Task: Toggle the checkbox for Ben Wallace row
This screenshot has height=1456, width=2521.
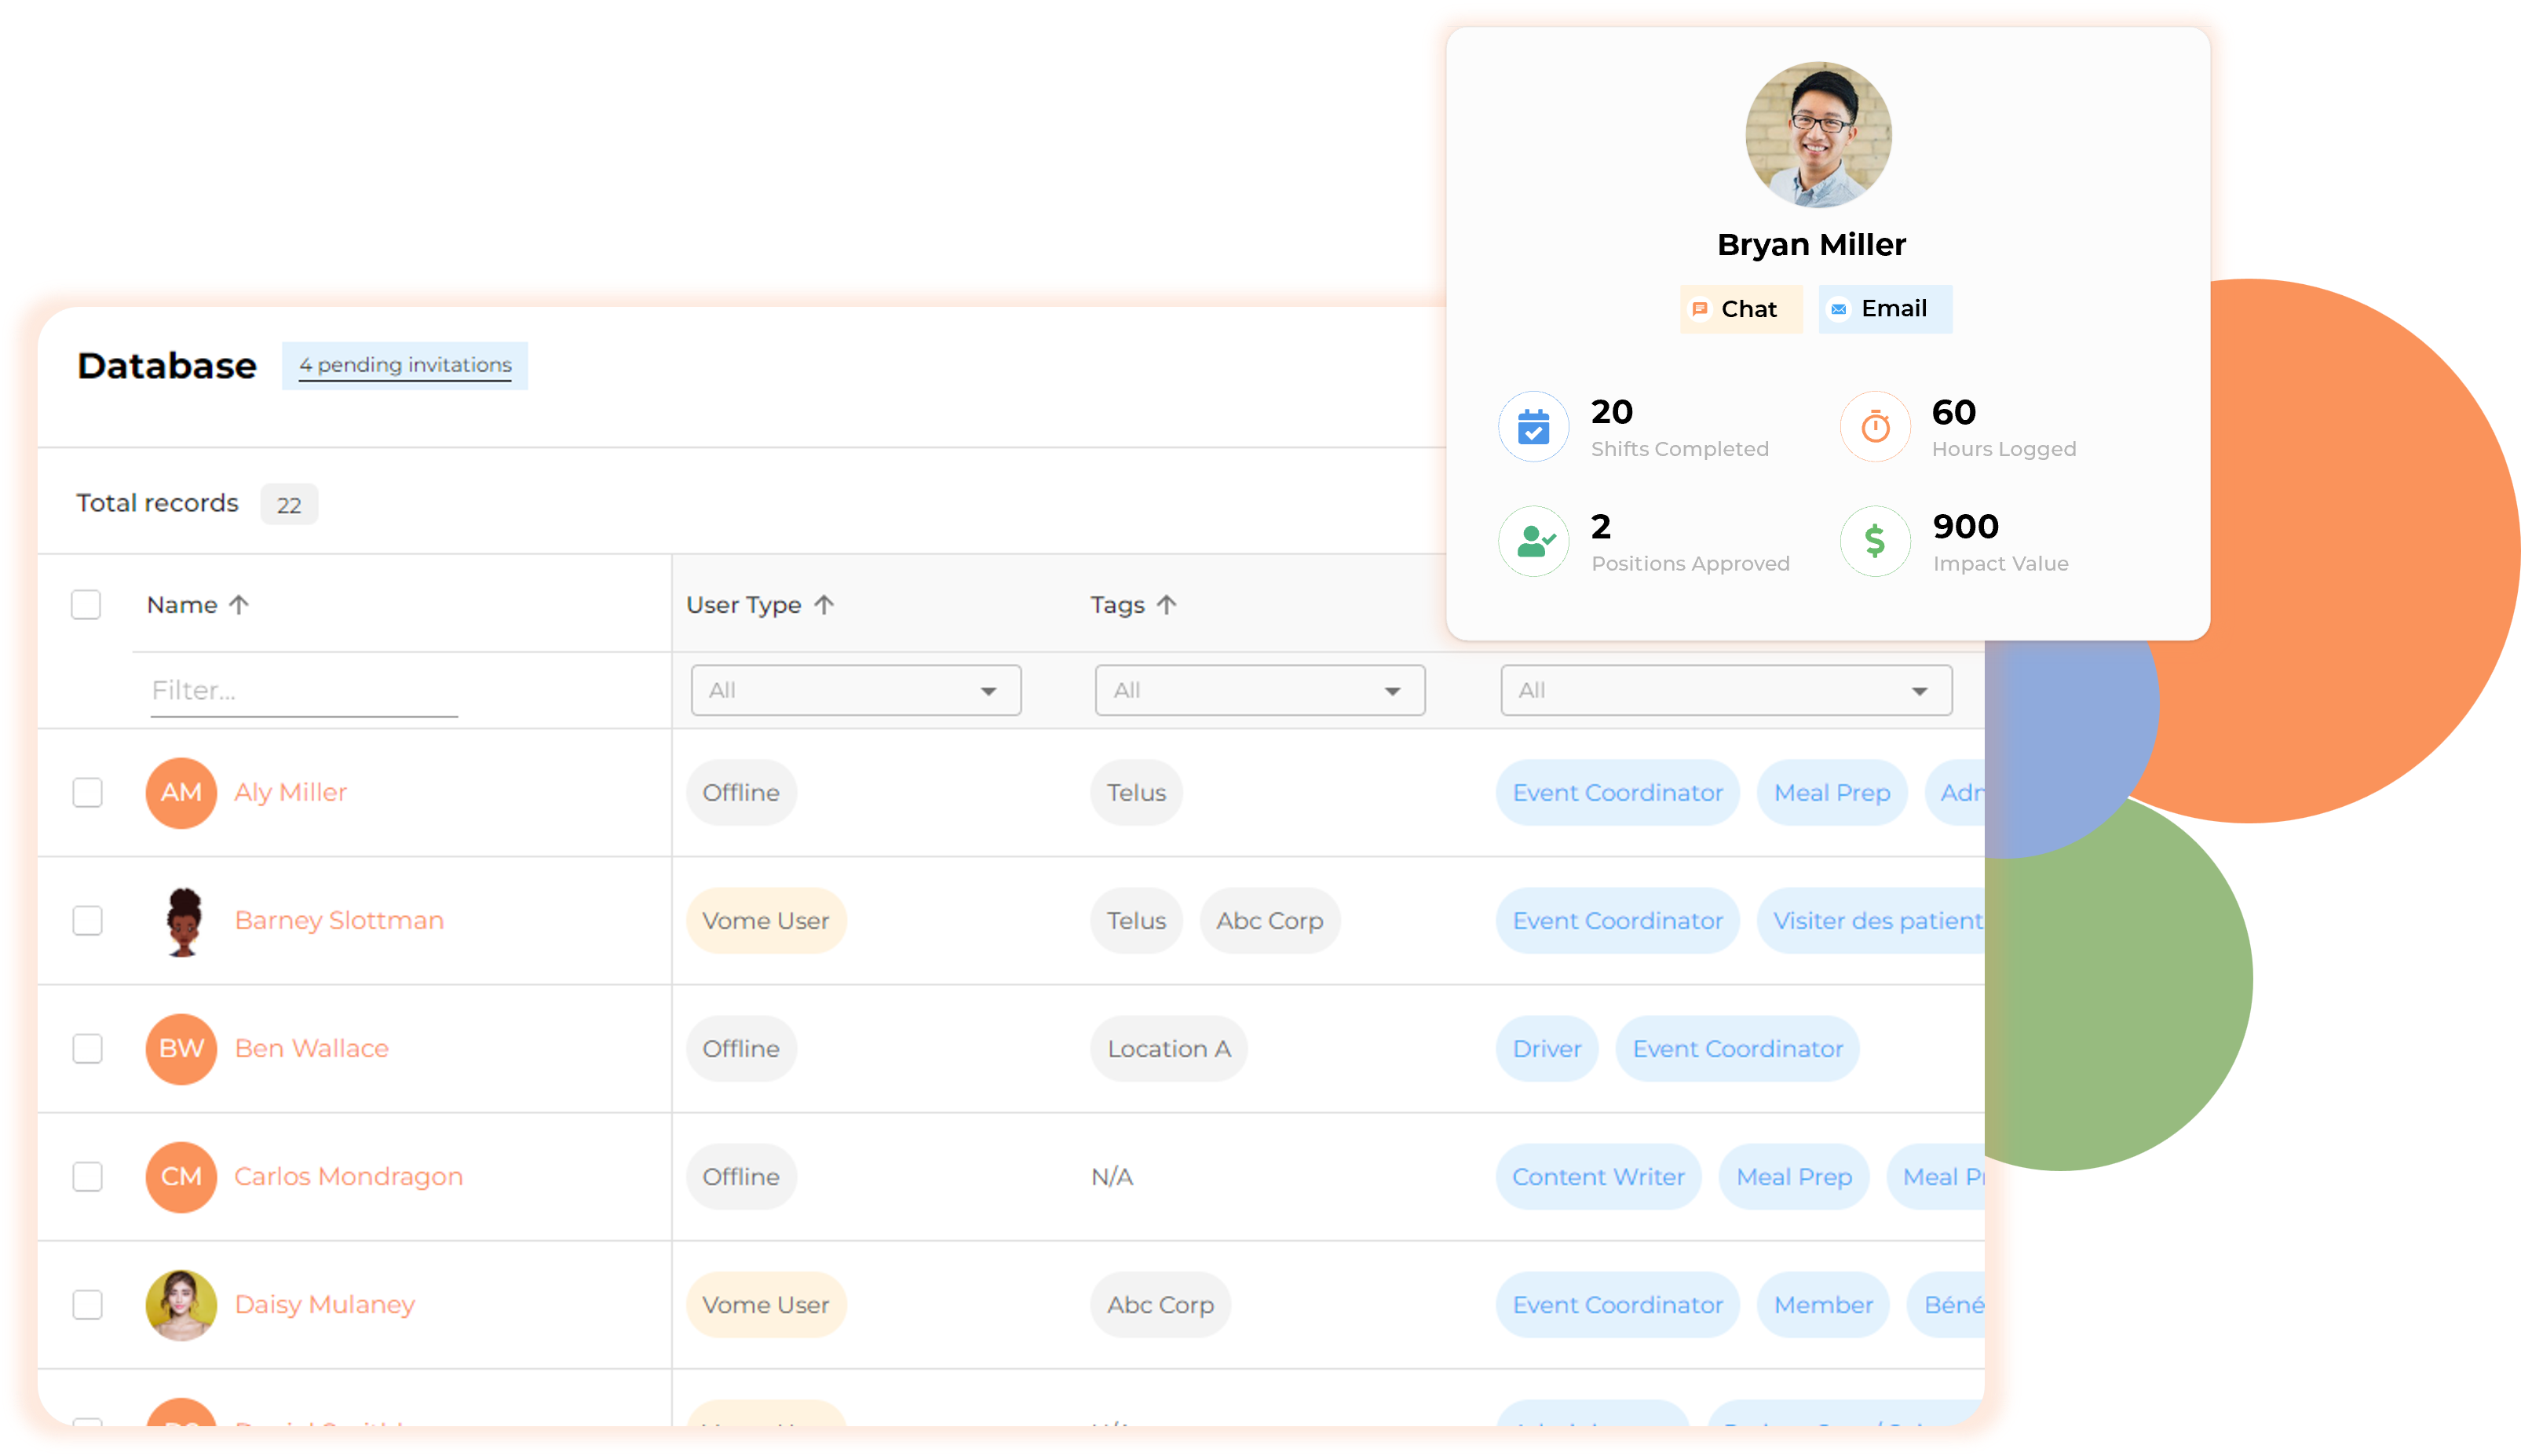Action: coord(89,1047)
